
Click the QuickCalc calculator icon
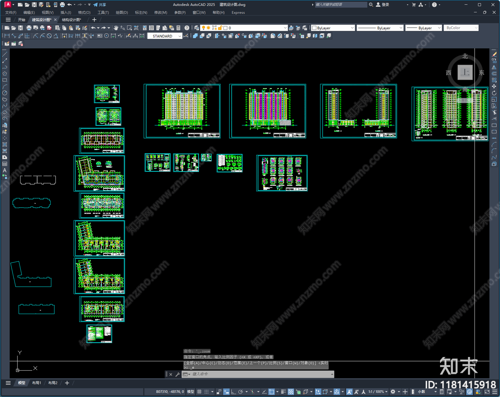coord(178,28)
